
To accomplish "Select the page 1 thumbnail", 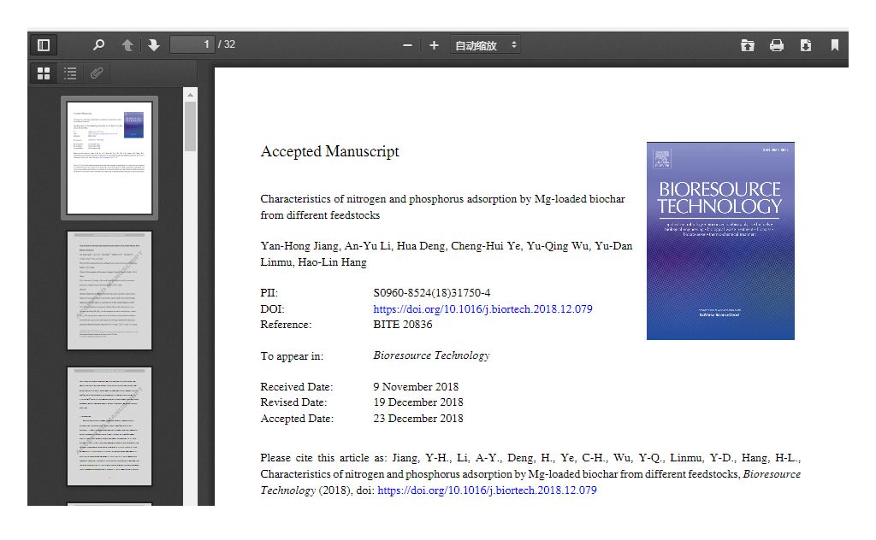I will click(x=109, y=158).
